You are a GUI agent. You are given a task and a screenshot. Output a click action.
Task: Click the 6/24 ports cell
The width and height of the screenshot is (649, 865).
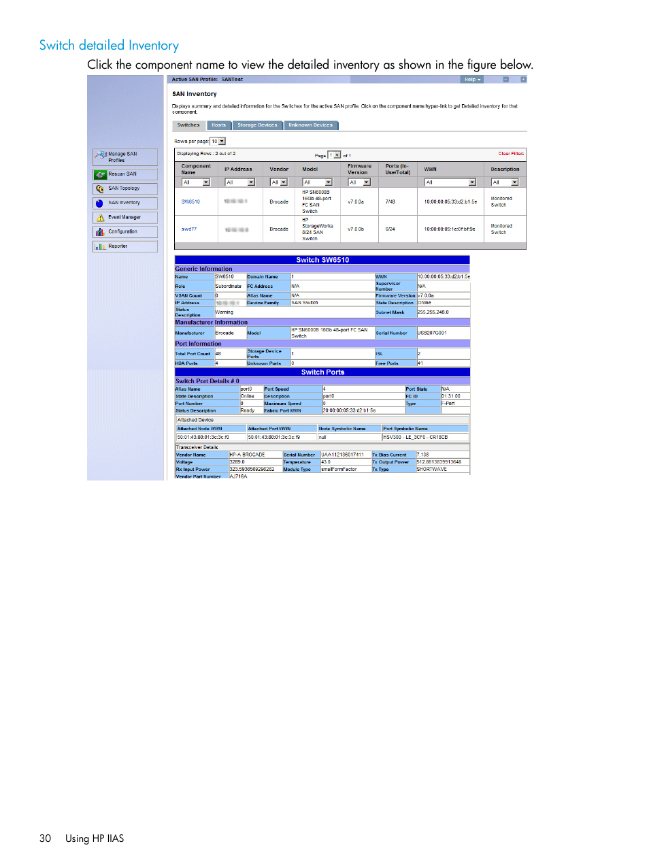click(390, 229)
